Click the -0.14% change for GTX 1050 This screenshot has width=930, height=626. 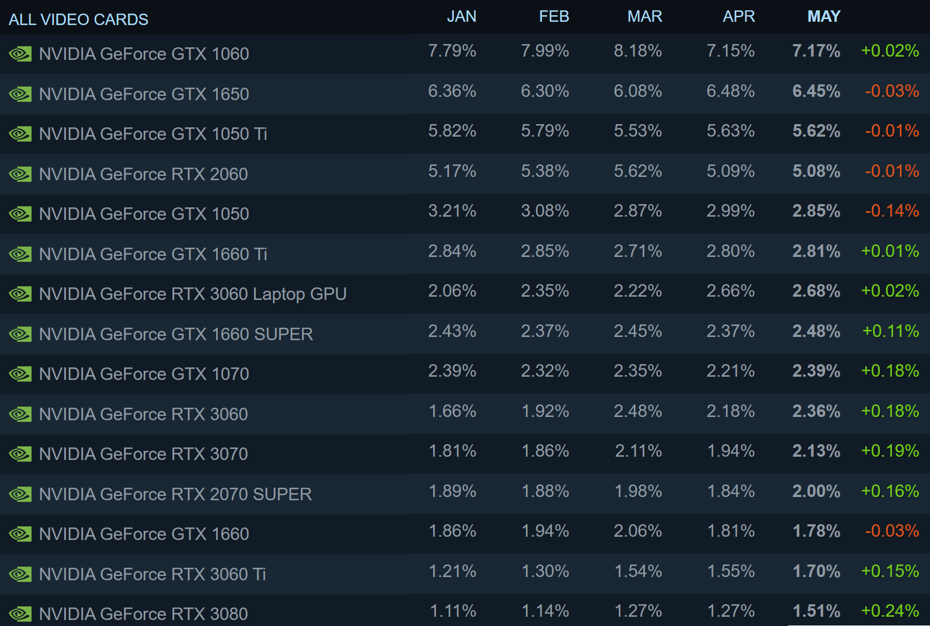click(x=892, y=211)
